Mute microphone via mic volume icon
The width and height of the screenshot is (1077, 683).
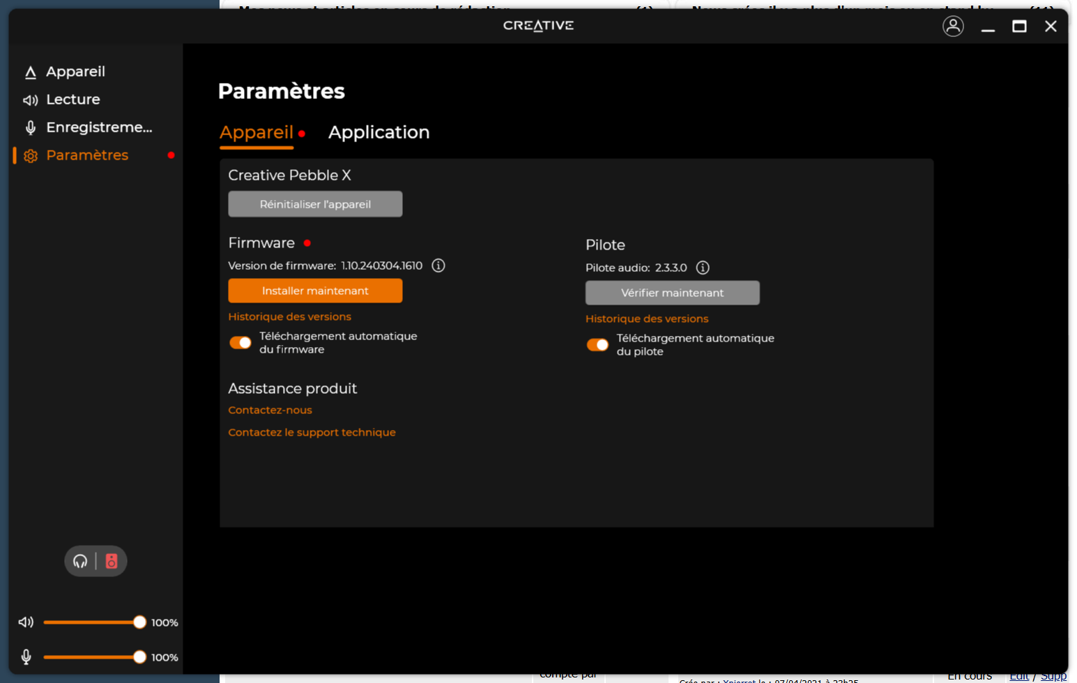pos(26,657)
